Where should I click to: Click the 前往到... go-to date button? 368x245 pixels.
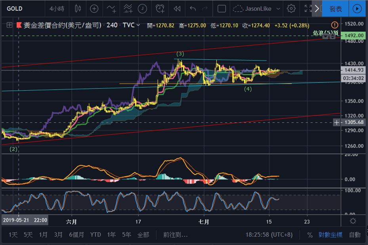175,235
